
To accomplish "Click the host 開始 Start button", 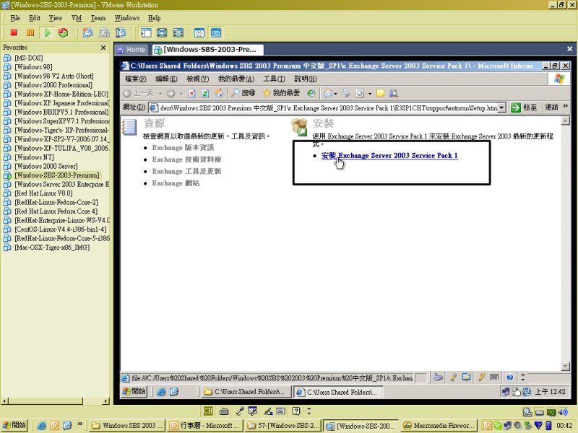I will coord(14,425).
